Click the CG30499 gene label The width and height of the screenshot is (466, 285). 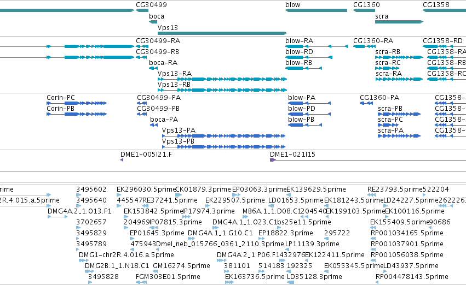(x=151, y=5)
